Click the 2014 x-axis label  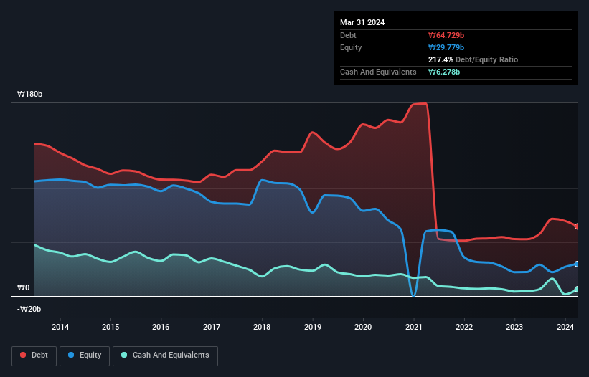click(x=60, y=327)
